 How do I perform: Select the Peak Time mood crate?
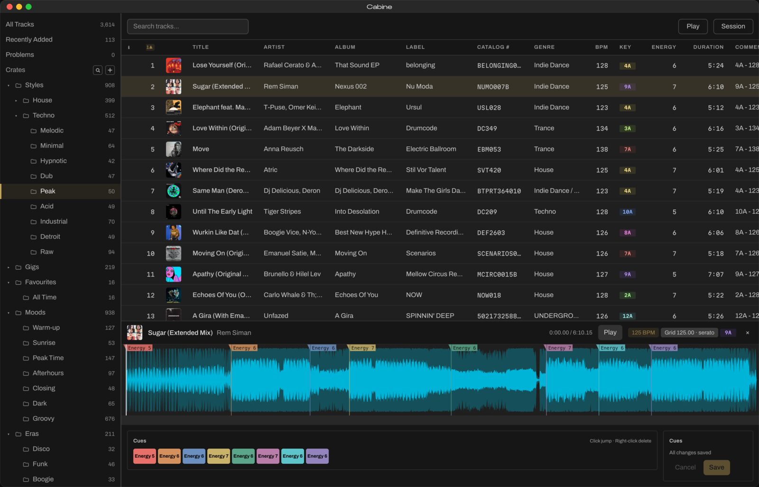pyautogui.click(x=60, y=358)
